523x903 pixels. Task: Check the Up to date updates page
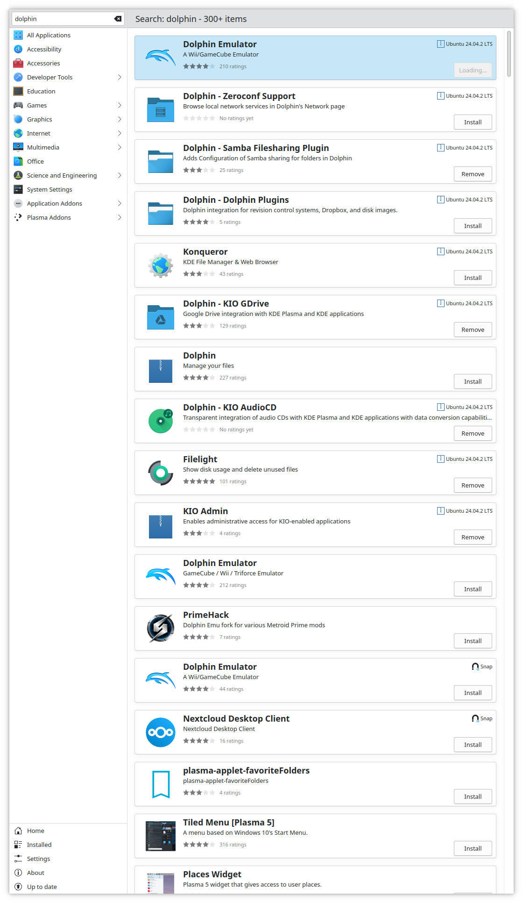(x=68, y=887)
